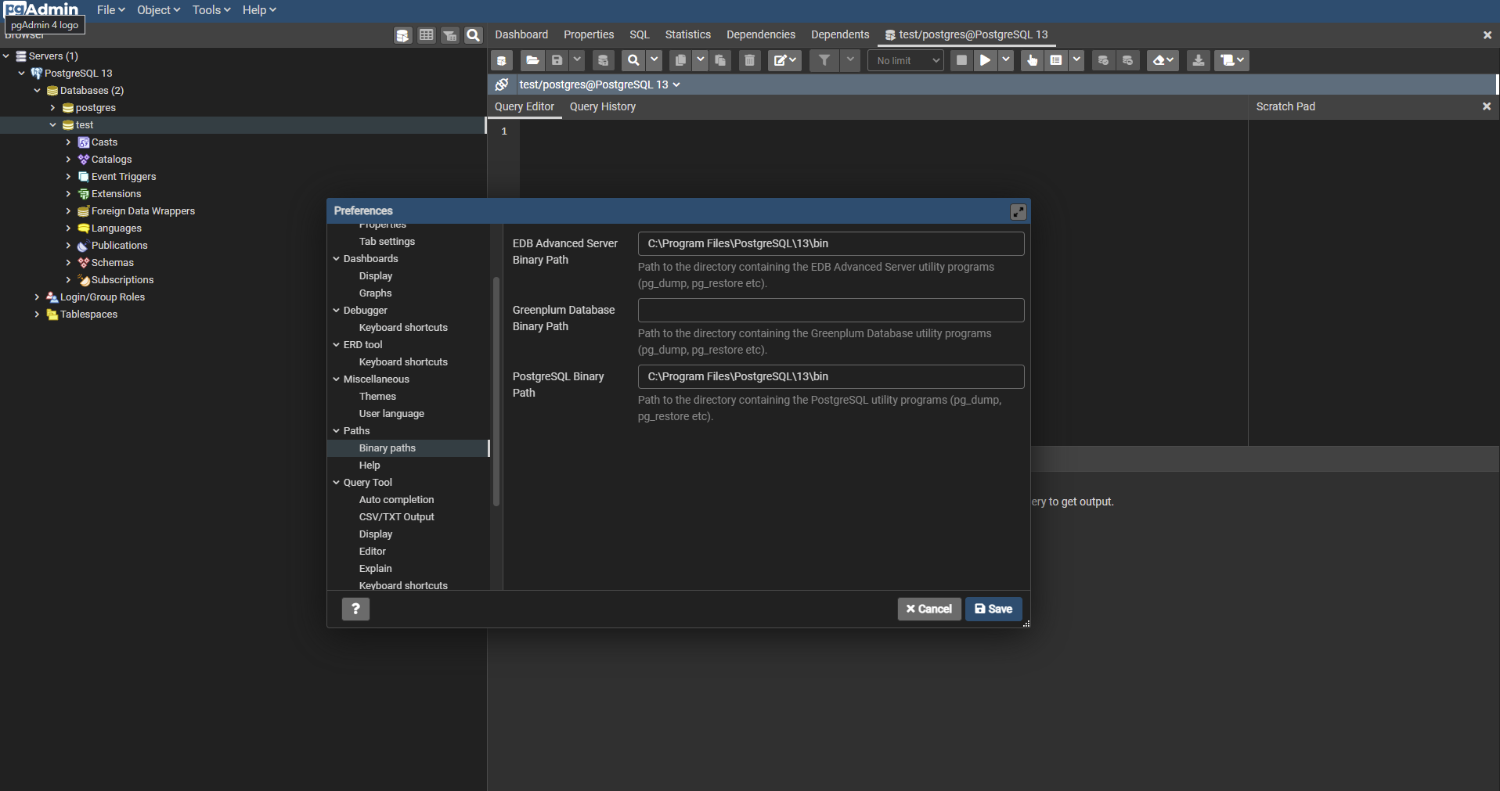Open the File menu
This screenshot has width=1500, height=791.
[x=110, y=10]
